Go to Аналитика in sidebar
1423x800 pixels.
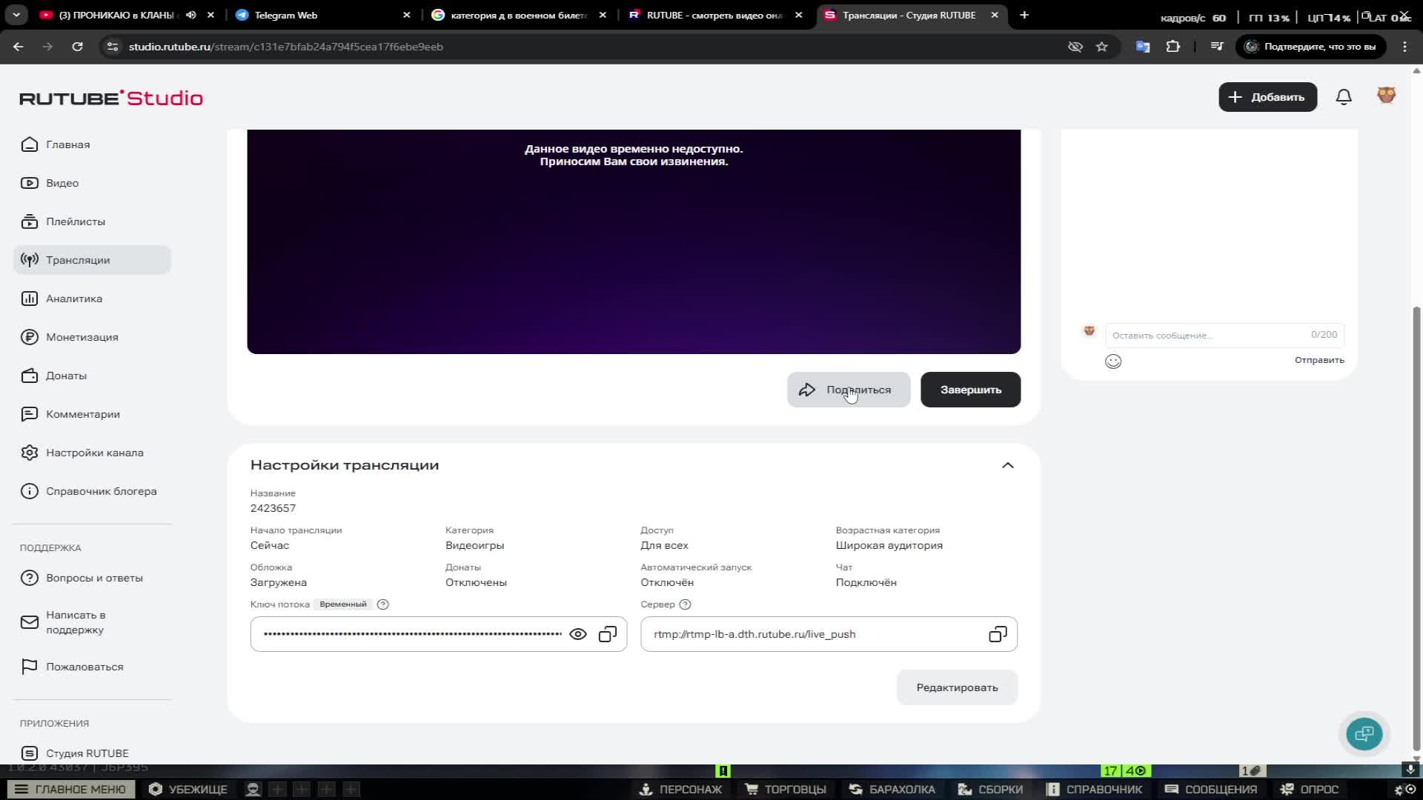click(x=74, y=299)
